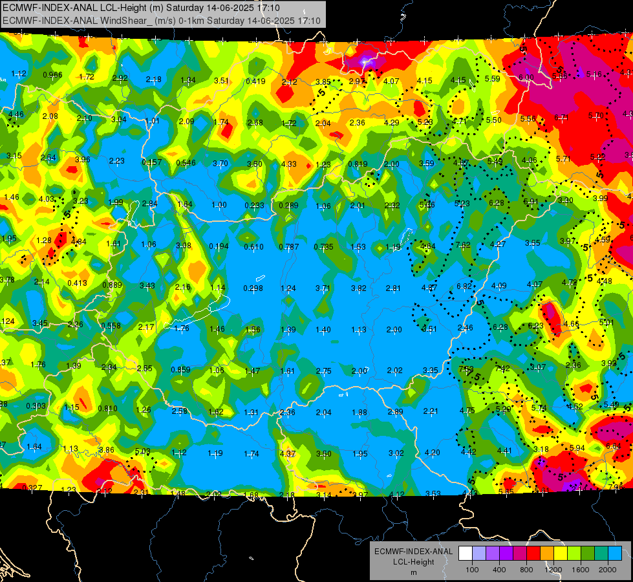633x582 pixels.
Task: Select the dark green swatch in the legend
Action: [587, 554]
